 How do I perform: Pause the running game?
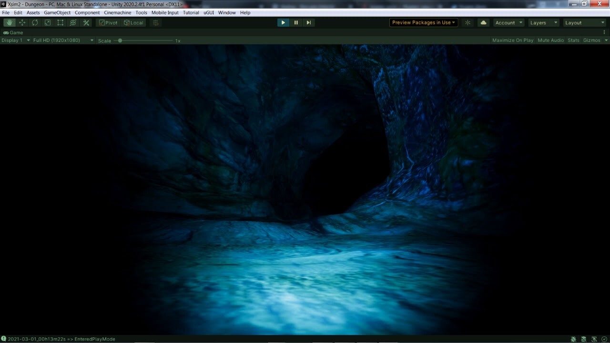pos(296,22)
